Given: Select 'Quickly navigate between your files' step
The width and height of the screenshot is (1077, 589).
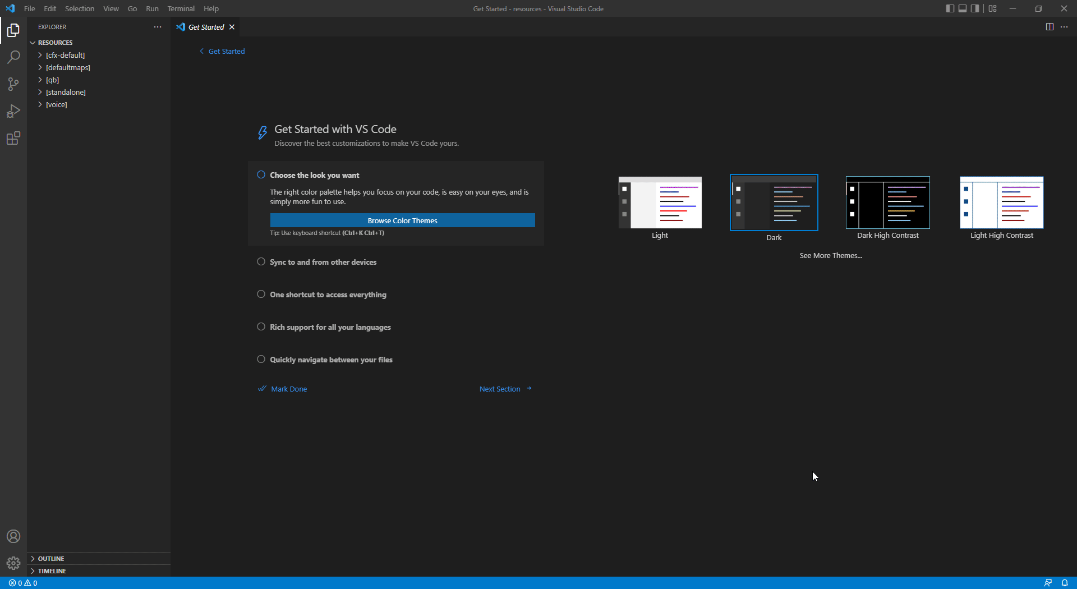Looking at the screenshot, I should [331, 360].
